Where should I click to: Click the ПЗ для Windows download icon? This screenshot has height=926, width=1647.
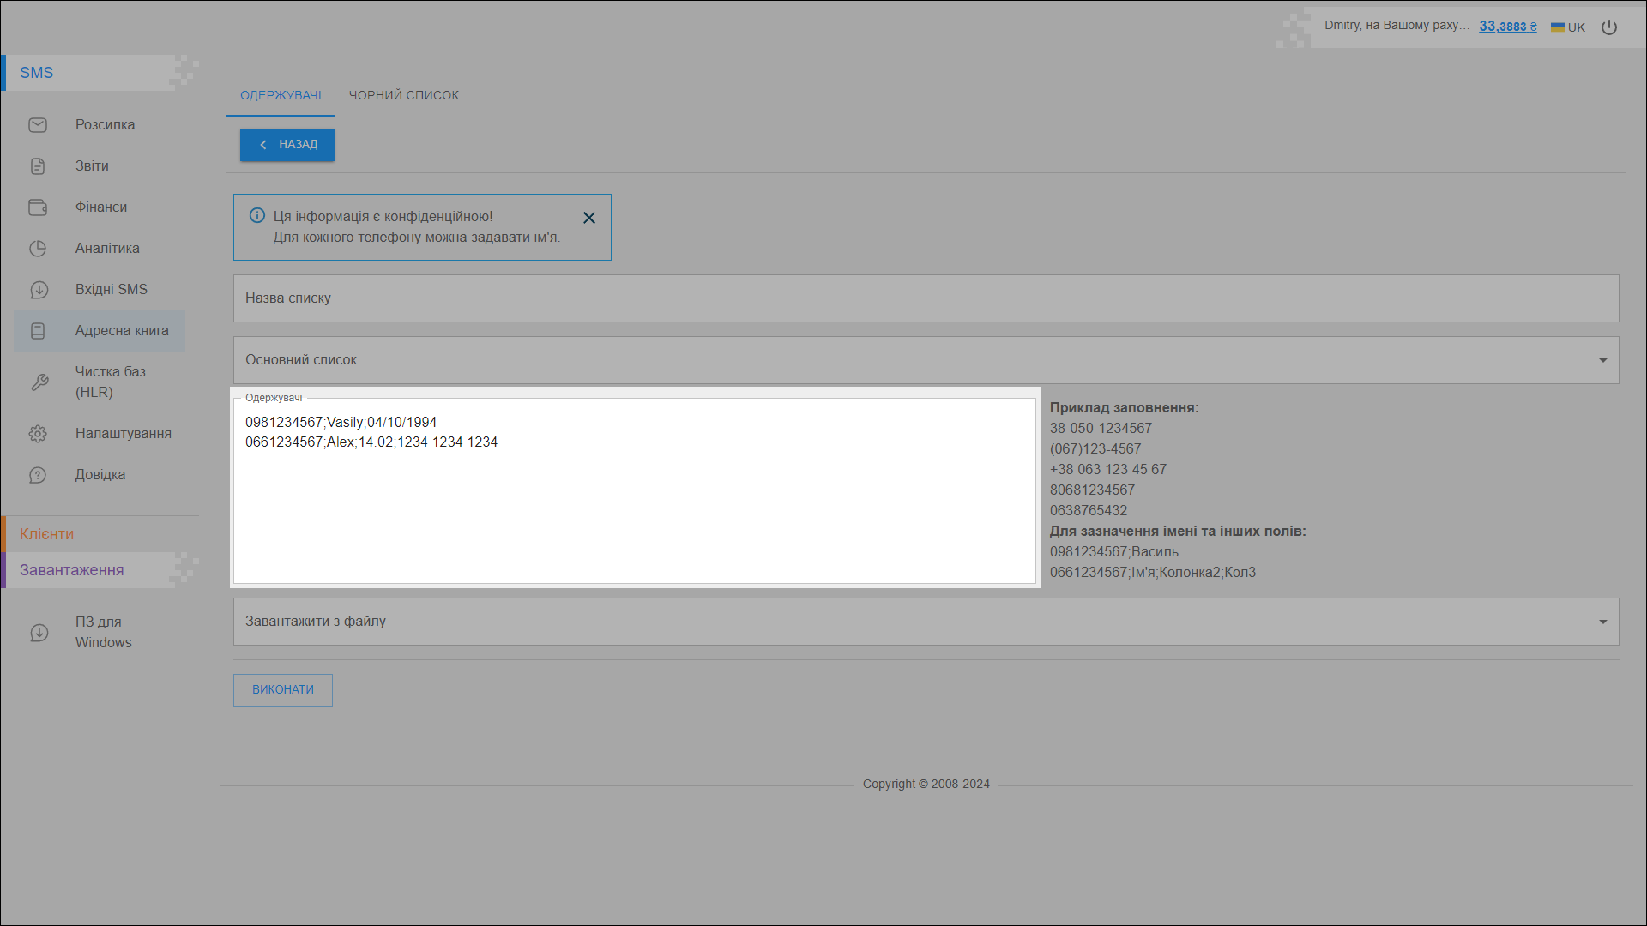click(x=39, y=633)
